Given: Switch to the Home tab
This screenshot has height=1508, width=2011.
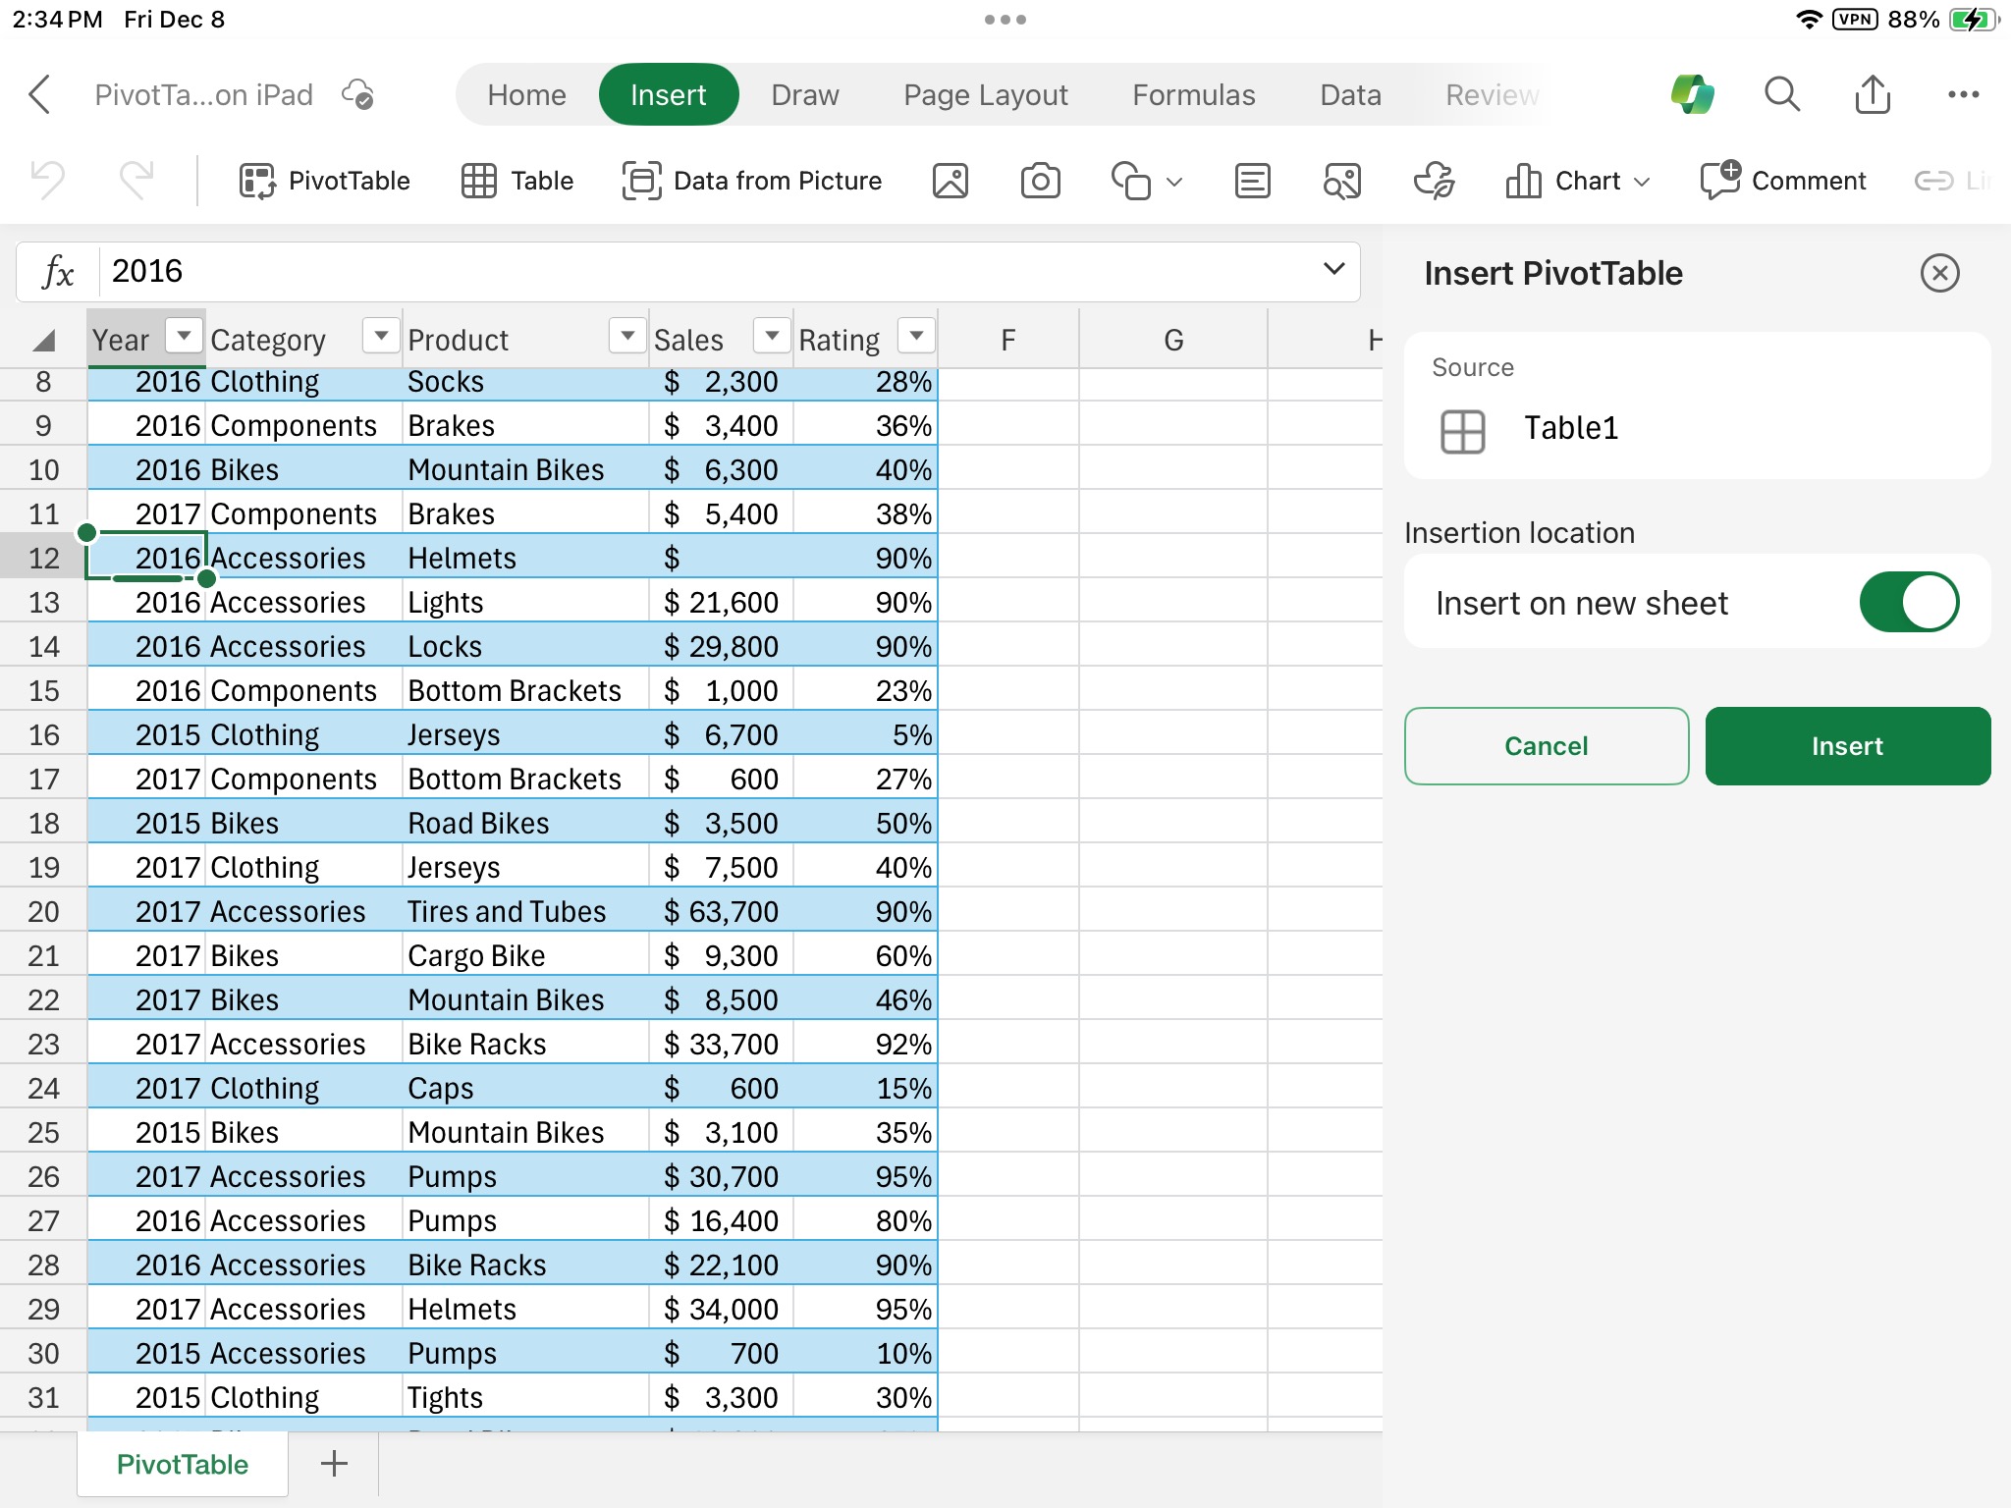Looking at the screenshot, I should click(525, 95).
